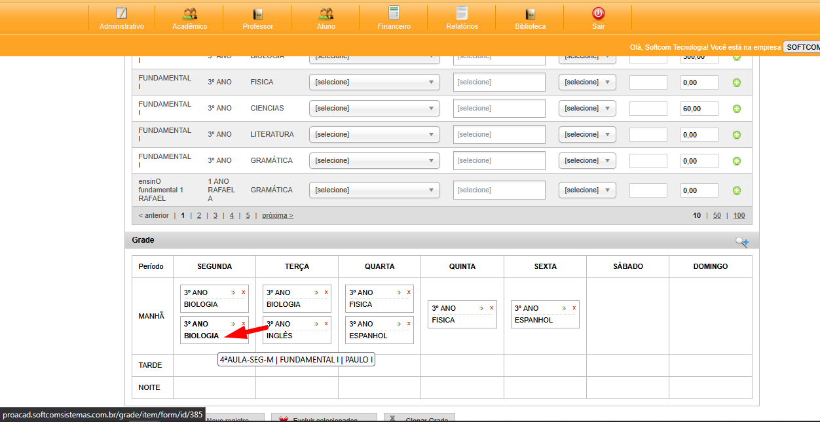Image resolution: width=820 pixels, height=422 pixels.
Task: Open the Administrativo menu
Action: tap(121, 18)
